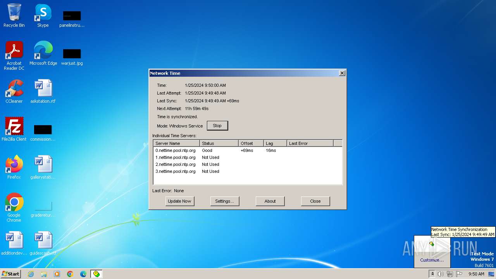Open the volume speaker tray icon
Image resolution: width=496 pixels, height=279 pixels.
click(441, 274)
